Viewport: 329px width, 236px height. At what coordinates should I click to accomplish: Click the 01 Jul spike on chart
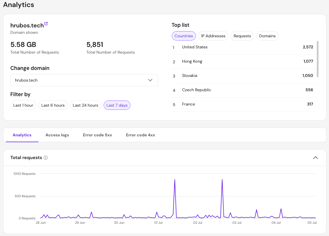[x=175, y=180]
